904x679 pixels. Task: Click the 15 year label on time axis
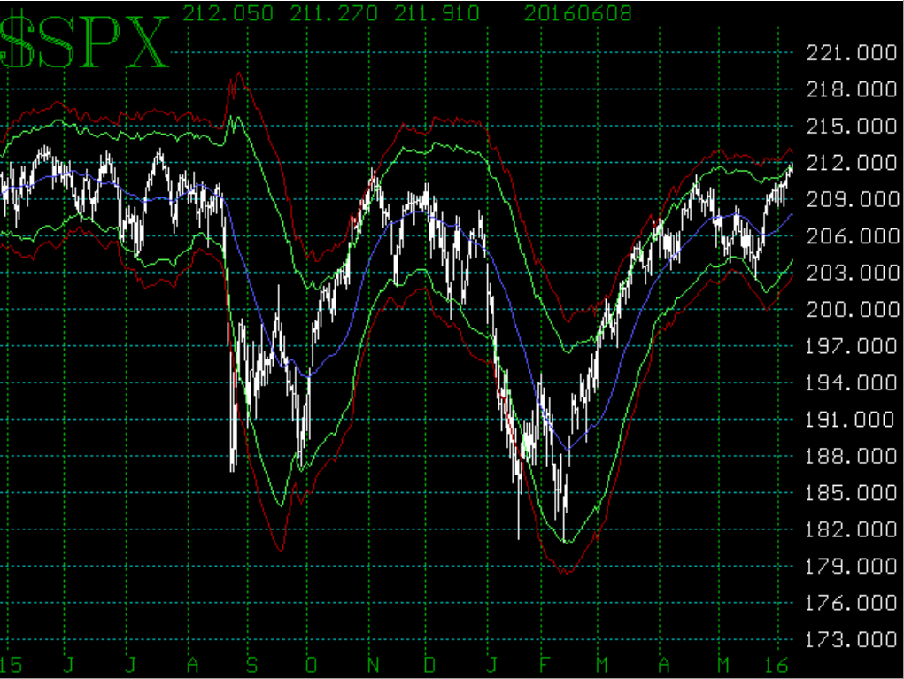(x=11, y=665)
